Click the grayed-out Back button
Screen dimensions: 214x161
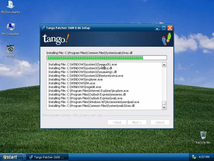click(117, 122)
